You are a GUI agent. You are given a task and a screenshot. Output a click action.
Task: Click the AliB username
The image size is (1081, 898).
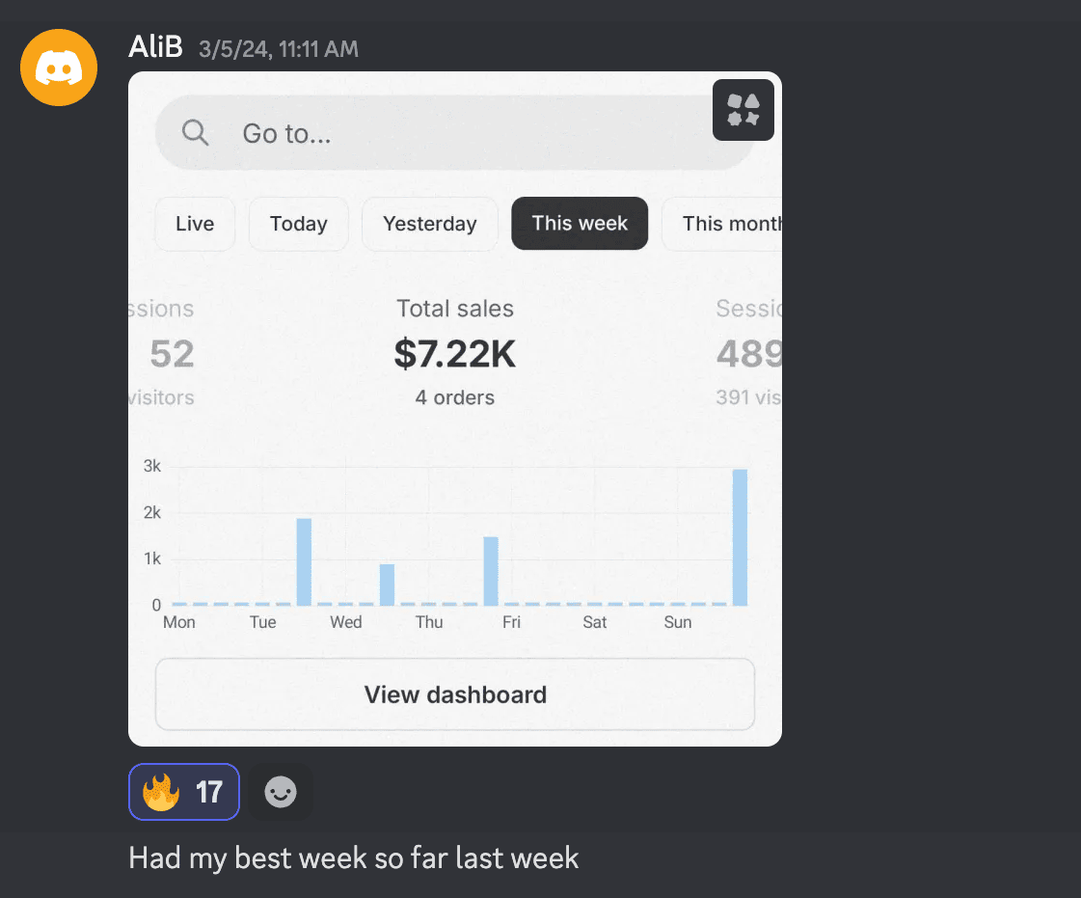point(155,47)
